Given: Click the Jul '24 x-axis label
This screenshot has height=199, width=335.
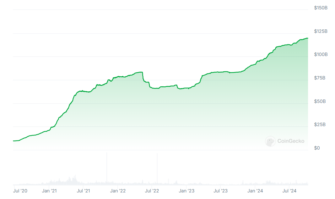Looking at the screenshot, I should click(x=289, y=191).
